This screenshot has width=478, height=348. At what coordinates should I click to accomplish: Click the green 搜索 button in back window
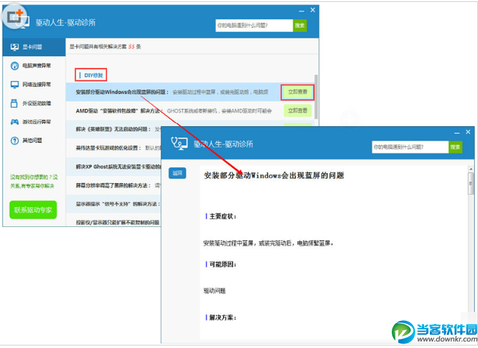pyautogui.click(x=300, y=25)
